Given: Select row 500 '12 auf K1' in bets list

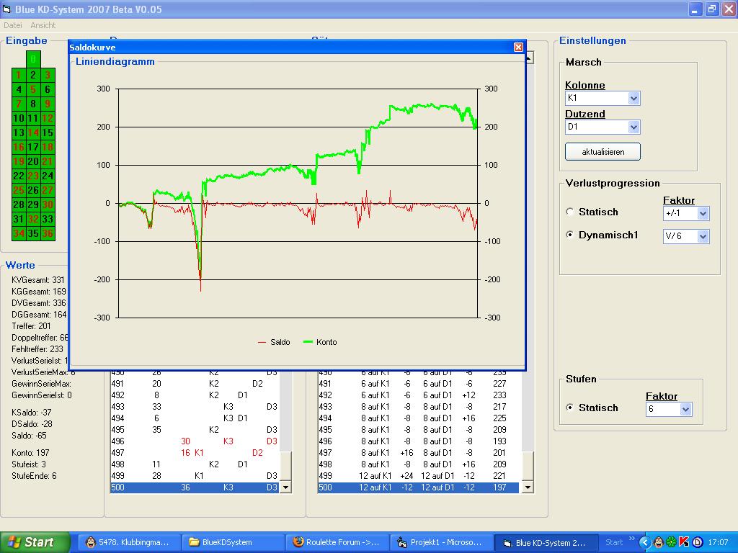Looking at the screenshot, I should pyautogui.click(x=419, y=487).
